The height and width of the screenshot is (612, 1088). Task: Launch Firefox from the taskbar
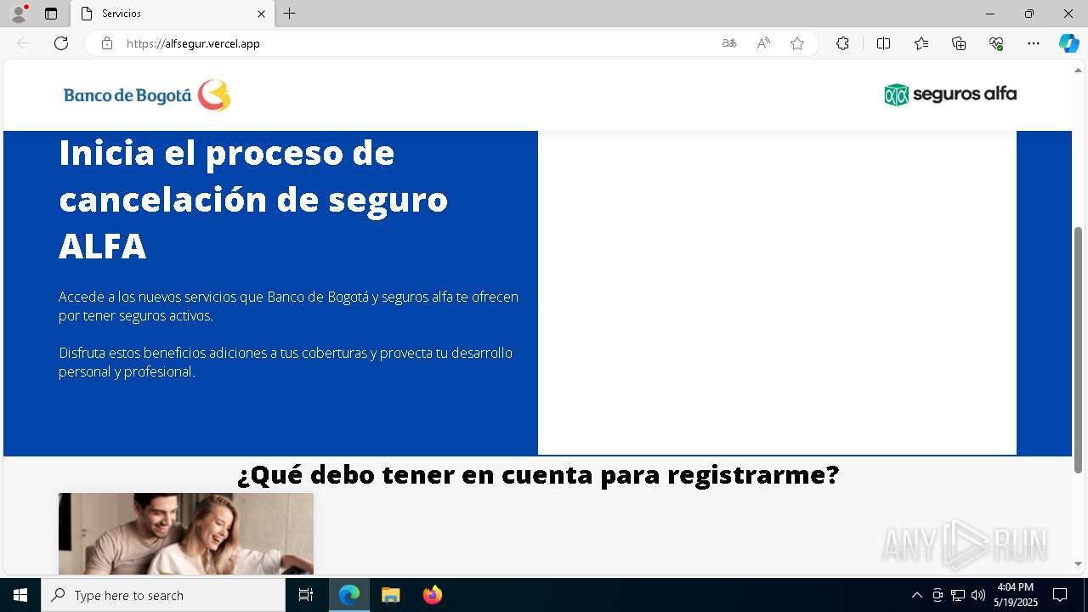433,595
